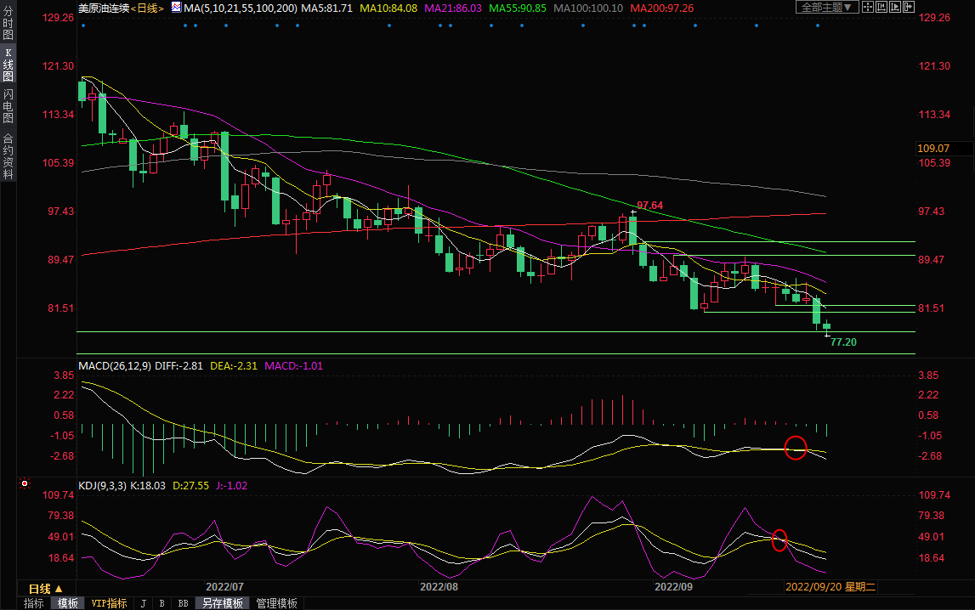
Task: Click the red circle marker on MACD line
Action: click(795, 447)
